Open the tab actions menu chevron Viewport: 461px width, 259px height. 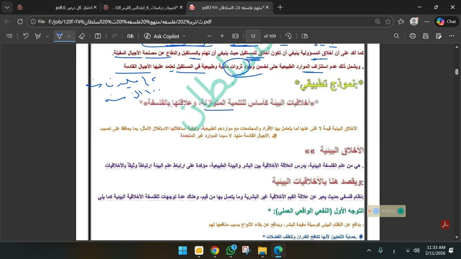click(7, 7)
